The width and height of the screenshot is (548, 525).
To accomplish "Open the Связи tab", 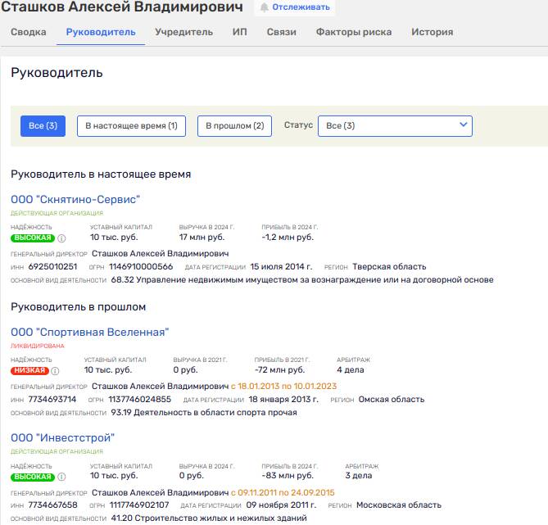I will (281, 32).
